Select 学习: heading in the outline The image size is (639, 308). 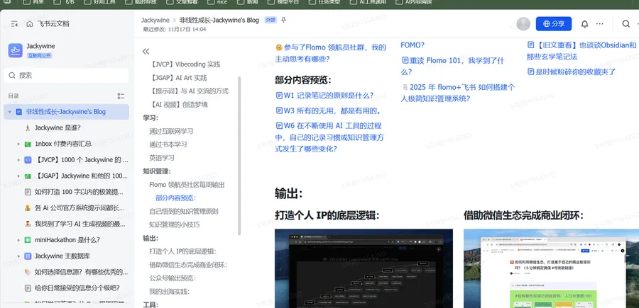point(151,118)
